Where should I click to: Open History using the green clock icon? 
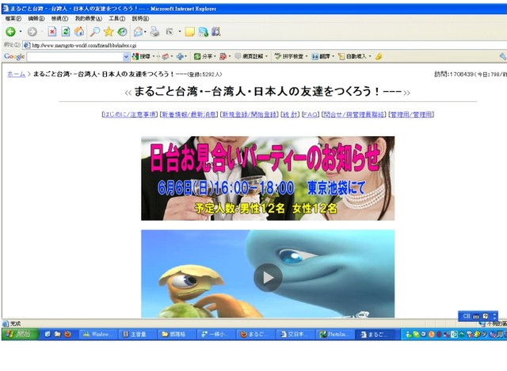122,32
